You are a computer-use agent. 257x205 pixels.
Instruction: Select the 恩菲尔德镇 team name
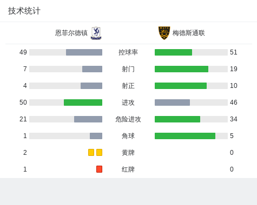[x=71, y=33]
